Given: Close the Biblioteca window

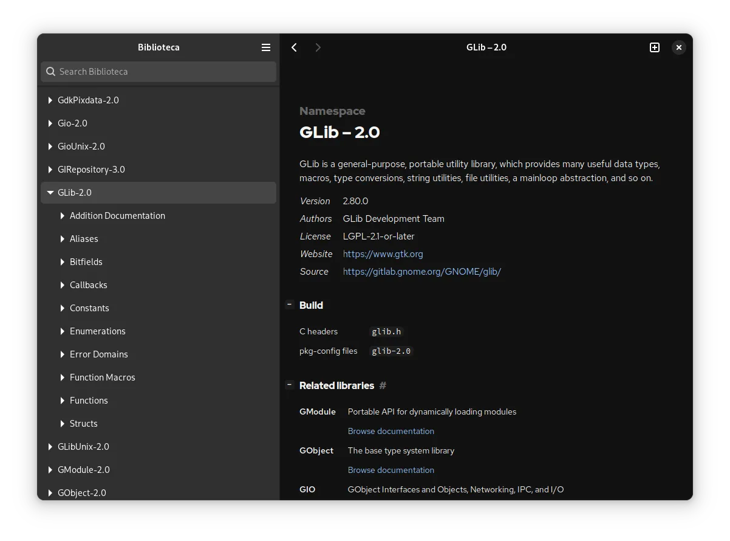Looking at the screenshot, I should (x=679, y=47).
